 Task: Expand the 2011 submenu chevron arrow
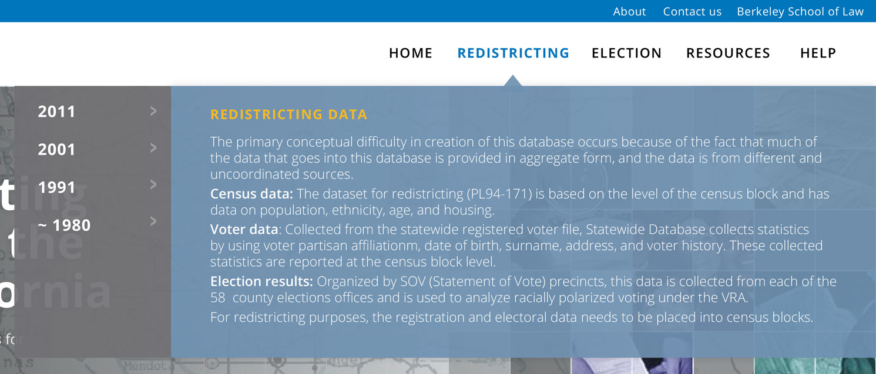tap(153, 110)
